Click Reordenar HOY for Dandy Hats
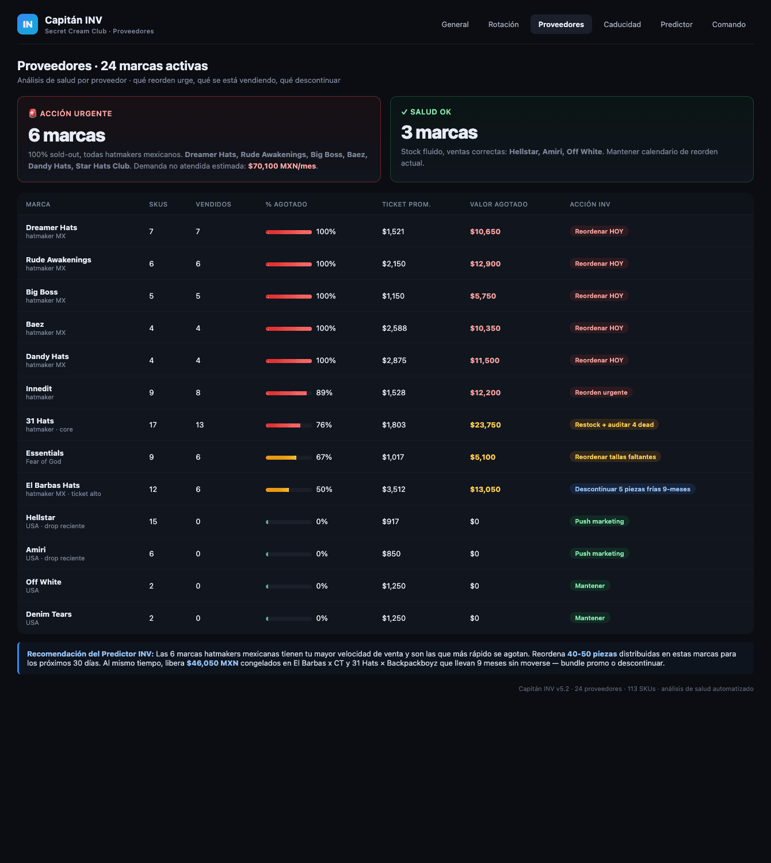771x863 pixels. click(x=599, y=360)
